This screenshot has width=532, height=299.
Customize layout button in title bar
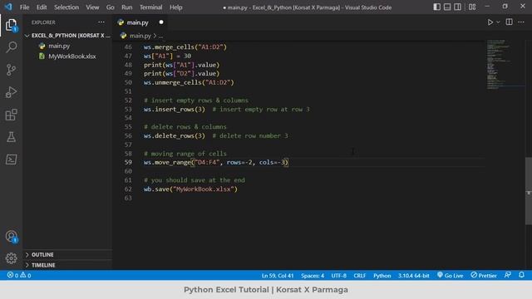coord(472,7)
